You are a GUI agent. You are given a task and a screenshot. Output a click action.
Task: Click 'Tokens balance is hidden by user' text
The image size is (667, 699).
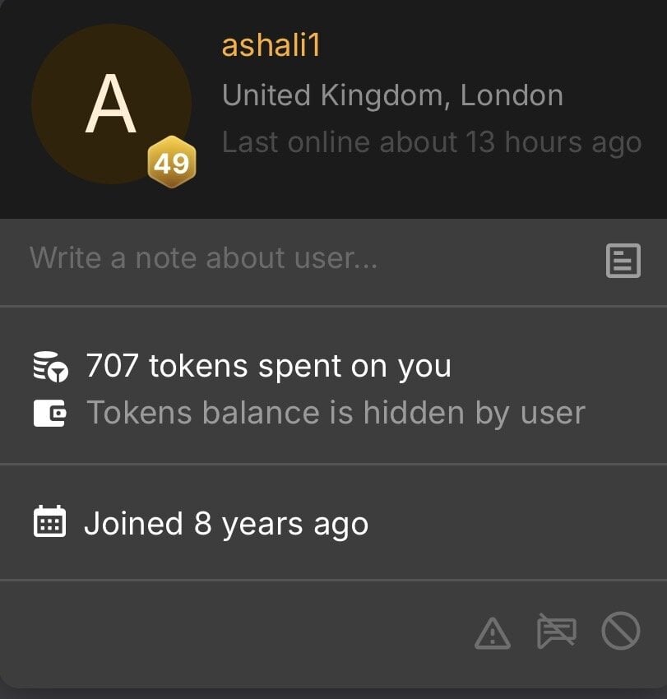point(336,413)
